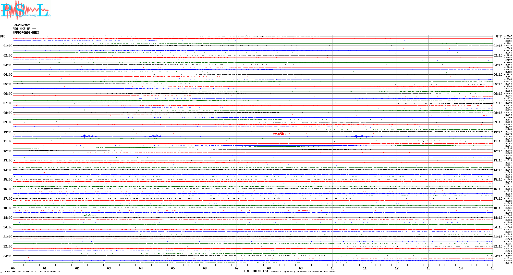Select the 16:00 hour label on left
Viewport: 513px width, 275px height.
coord(8,189)
